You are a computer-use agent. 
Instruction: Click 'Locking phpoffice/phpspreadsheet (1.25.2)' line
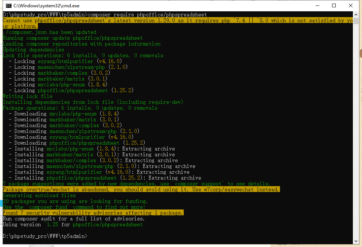(x=71, y=90)
